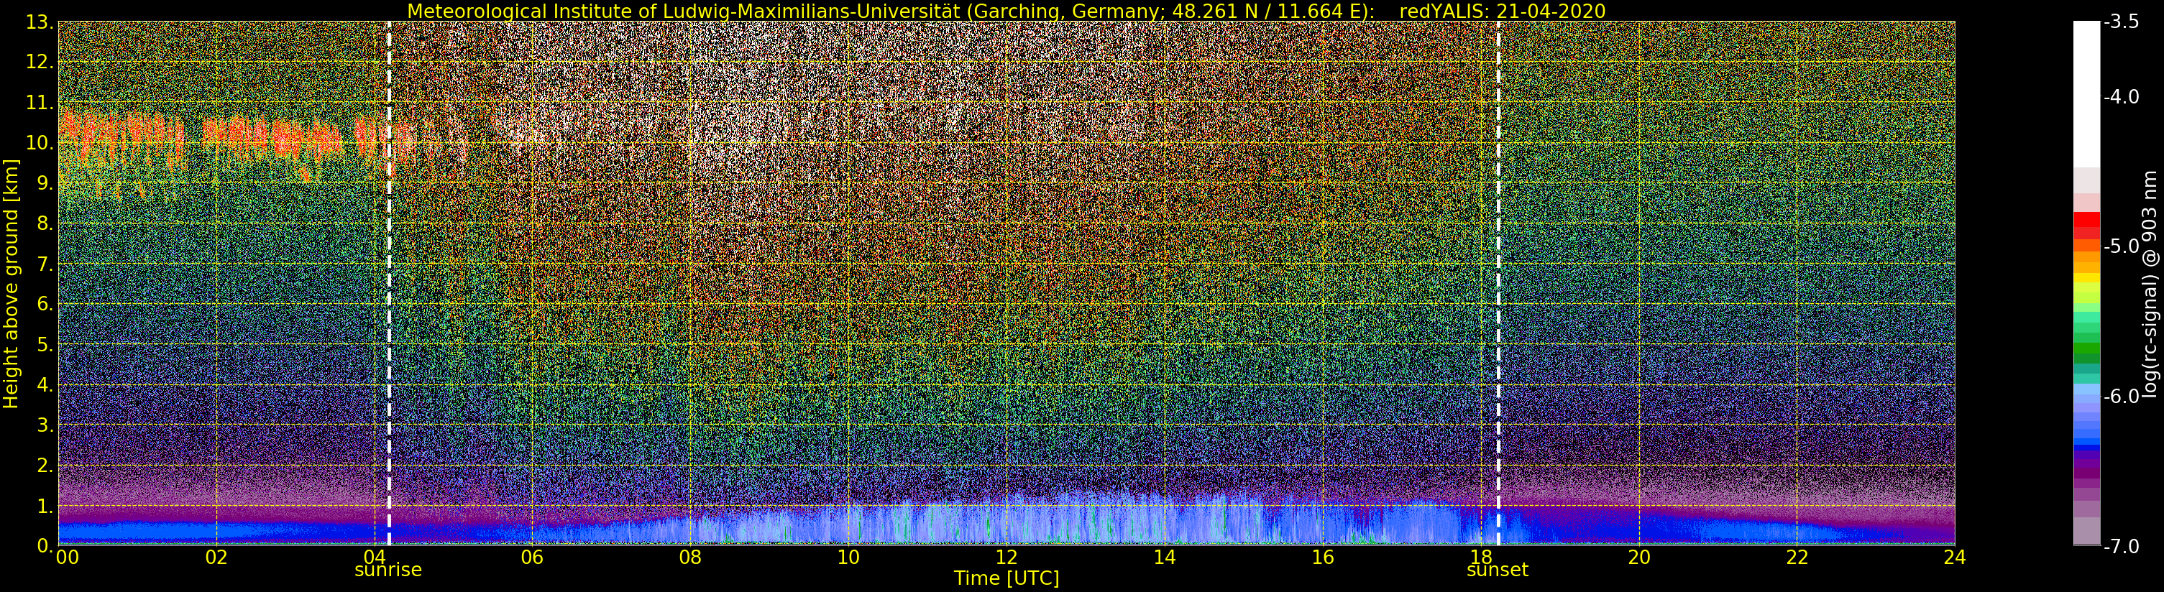
Task: Click the '-6.0' colorbar value
Action: click(x=2121, y=397)
